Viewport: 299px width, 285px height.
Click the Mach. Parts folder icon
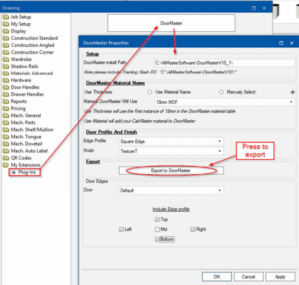6,123
